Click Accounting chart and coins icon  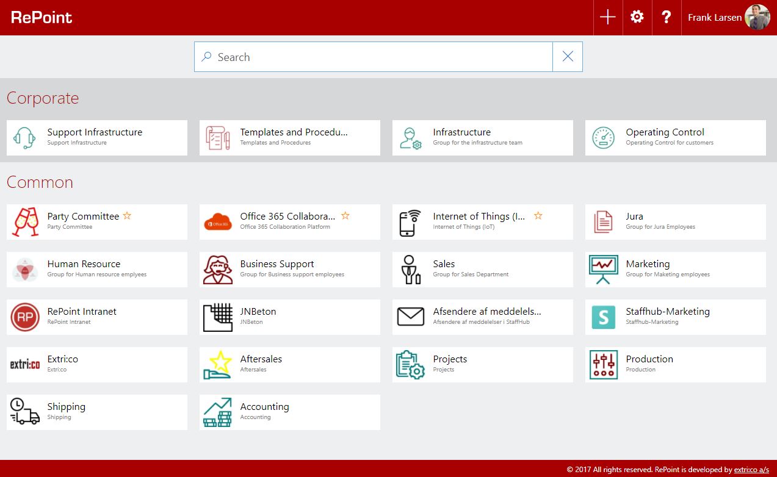tap(218, 412)
